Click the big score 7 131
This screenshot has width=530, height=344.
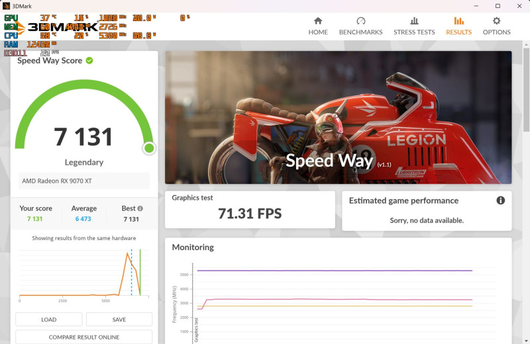(83, 137)
